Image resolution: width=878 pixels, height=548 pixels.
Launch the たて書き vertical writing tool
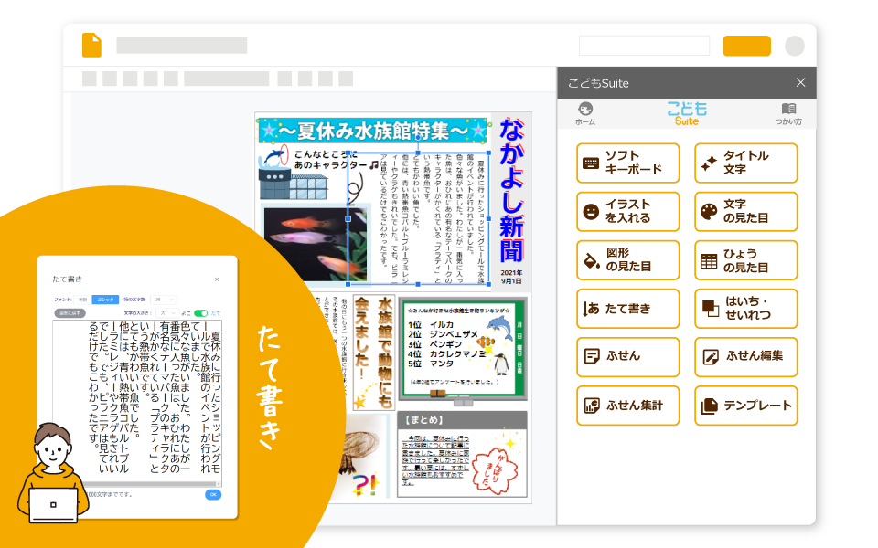click(x=627, y=309)
